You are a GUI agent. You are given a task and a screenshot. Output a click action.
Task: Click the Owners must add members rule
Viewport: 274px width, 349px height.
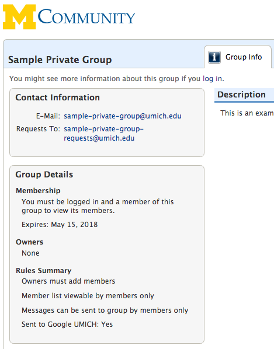[x=68, y=281]
